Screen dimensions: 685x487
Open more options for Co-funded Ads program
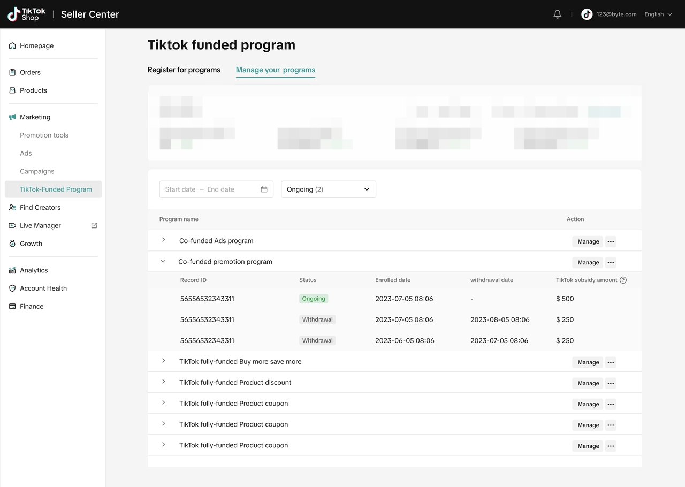pos(611,241)
